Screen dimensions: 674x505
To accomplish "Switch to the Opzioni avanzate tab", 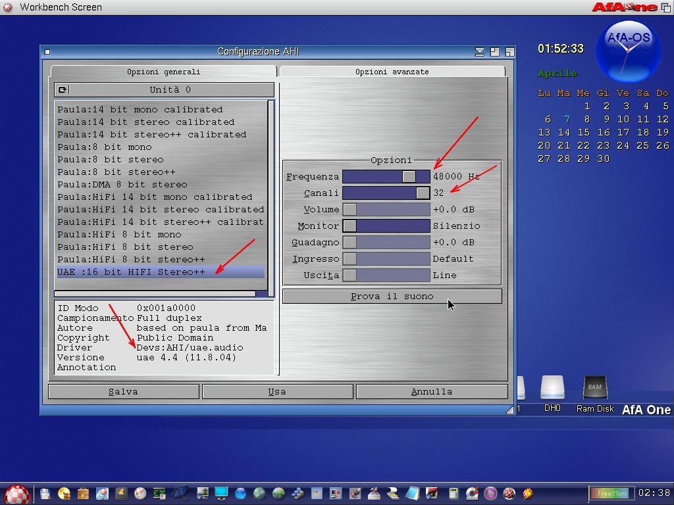I will (x=392, y=72).
